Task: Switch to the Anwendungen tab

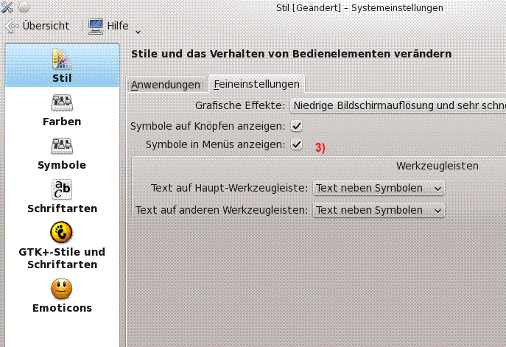Action: pos(165,85)
